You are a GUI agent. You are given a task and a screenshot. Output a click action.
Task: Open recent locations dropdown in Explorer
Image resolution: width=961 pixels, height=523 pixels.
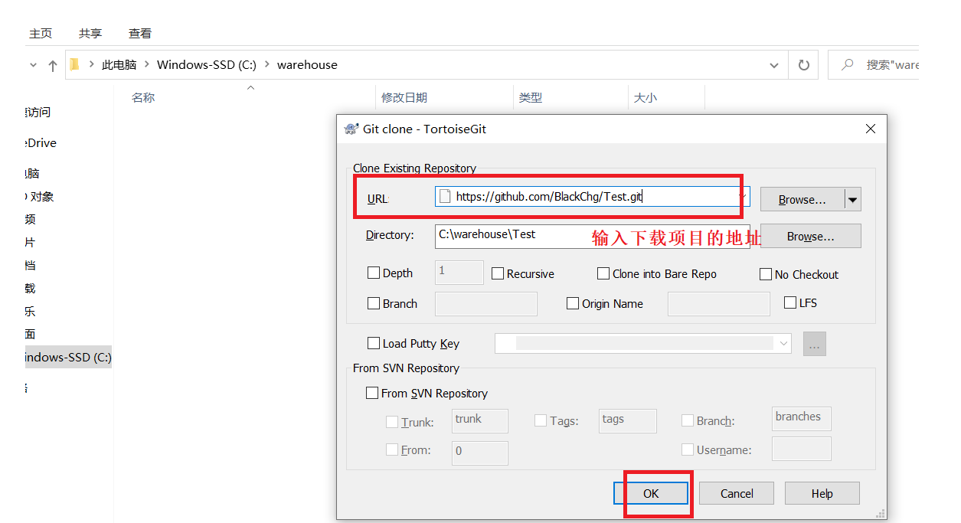(x=33, y=65)
